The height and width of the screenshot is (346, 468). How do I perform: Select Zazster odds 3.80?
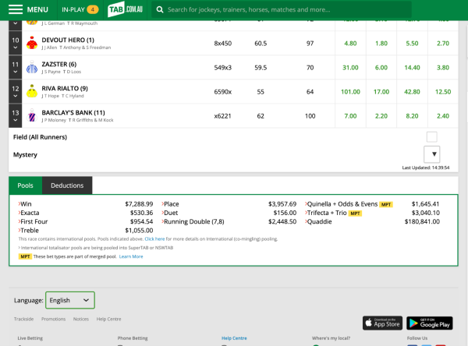pos(443,68)
